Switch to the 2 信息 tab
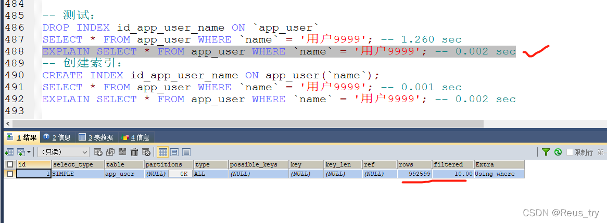Viewport: 607px width, 223px height. point(57,137)
